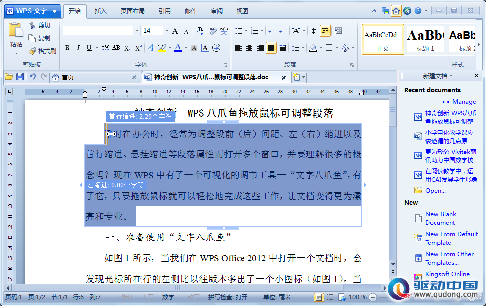
Task: Choose New From Default Template
Action: pos(451,239)
